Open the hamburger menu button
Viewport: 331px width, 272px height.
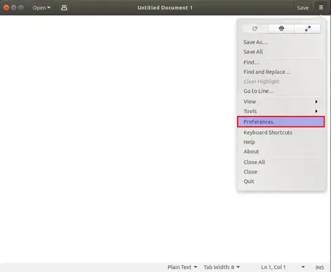click(321, 7)
